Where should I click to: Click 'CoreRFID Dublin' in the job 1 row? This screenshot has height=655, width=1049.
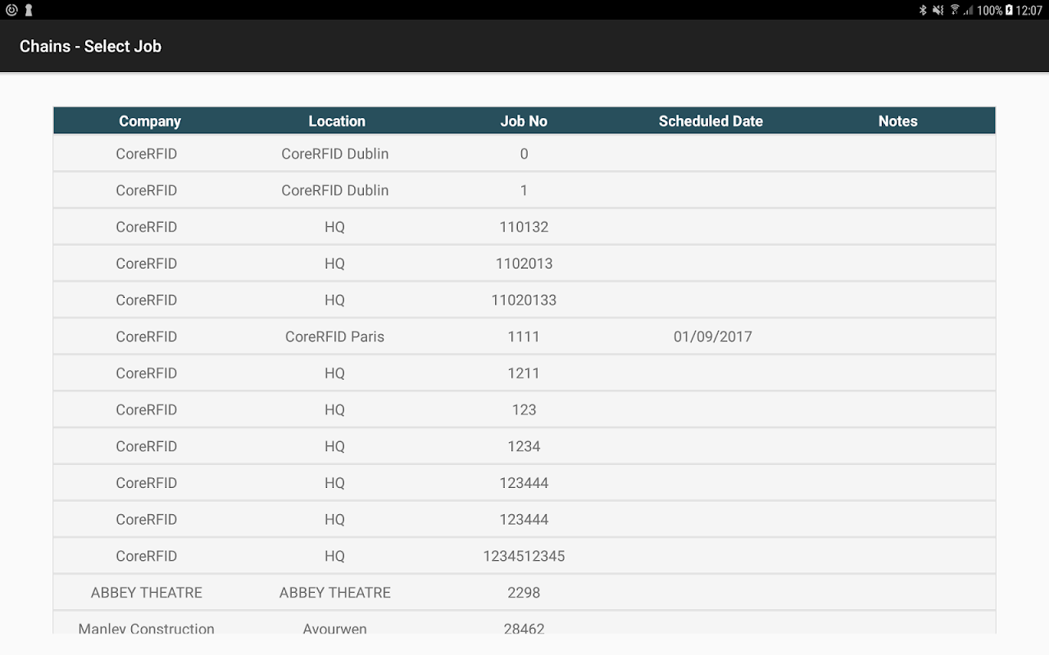[334, 190]
